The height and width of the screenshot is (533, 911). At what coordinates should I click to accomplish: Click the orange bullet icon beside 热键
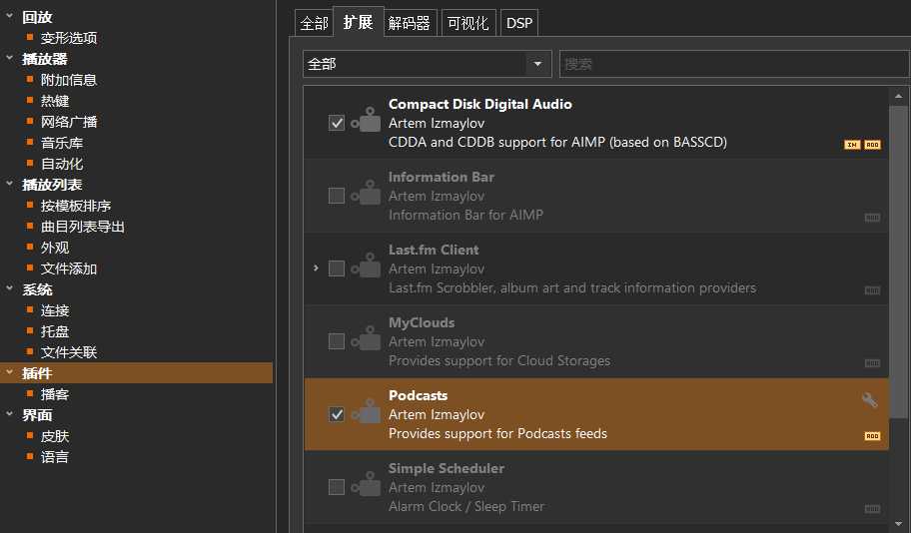(x=31, y=101)
